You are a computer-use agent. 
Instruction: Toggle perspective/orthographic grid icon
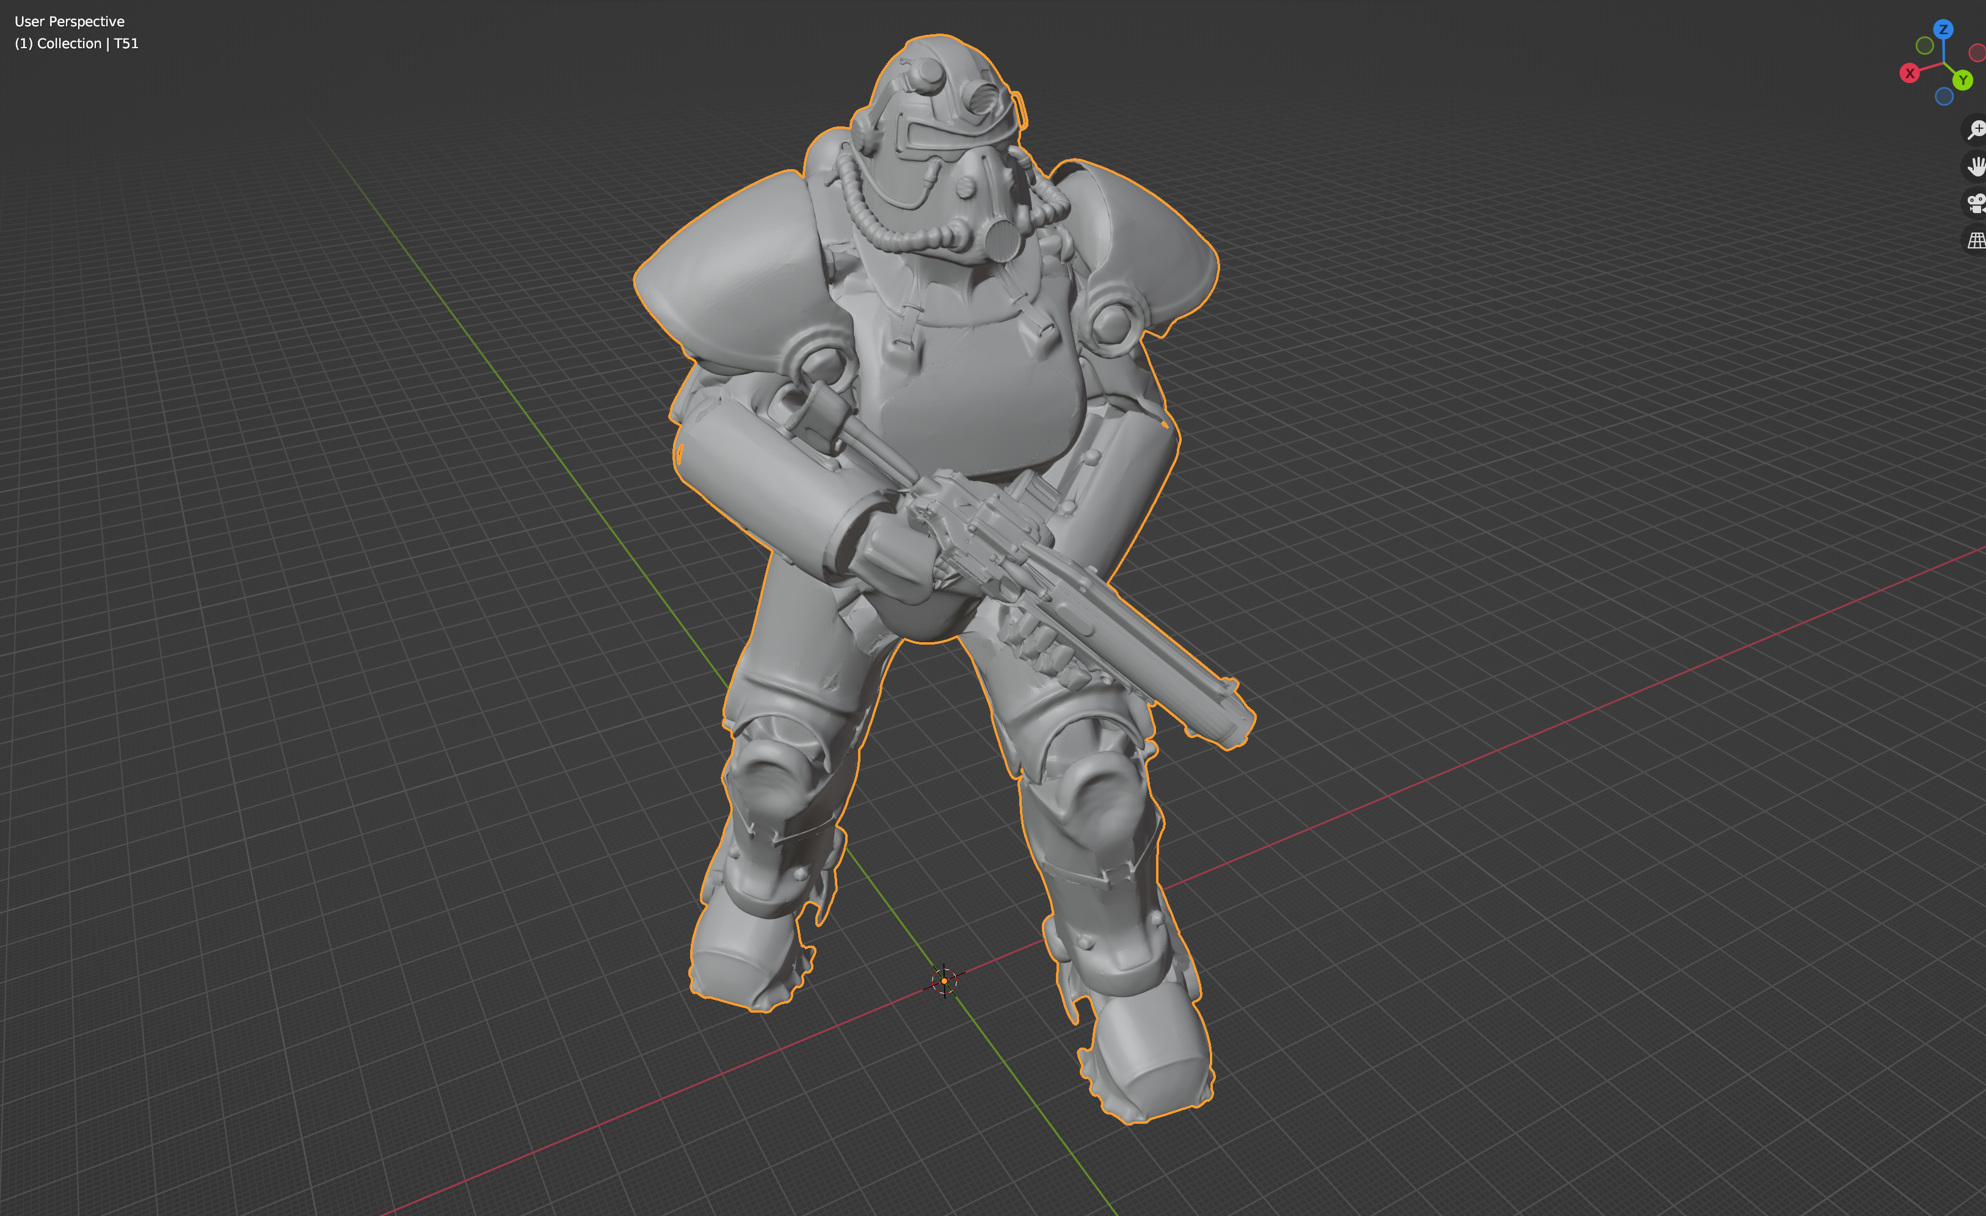[x=1976, y=240]
